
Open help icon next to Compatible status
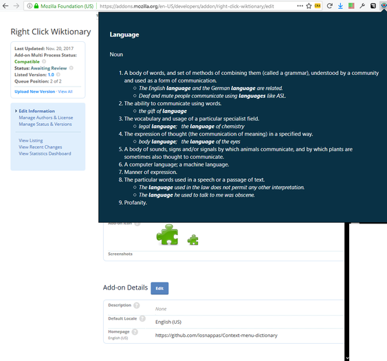pyautogui.click(x=44, y=61)
